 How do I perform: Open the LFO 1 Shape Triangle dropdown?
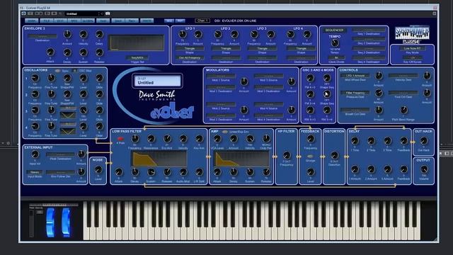[x=190, y=49]
